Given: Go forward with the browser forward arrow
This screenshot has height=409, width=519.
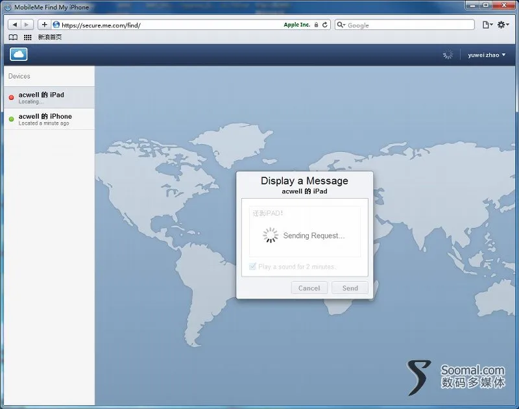Looking at the screenshot, I should coord(27,25).
